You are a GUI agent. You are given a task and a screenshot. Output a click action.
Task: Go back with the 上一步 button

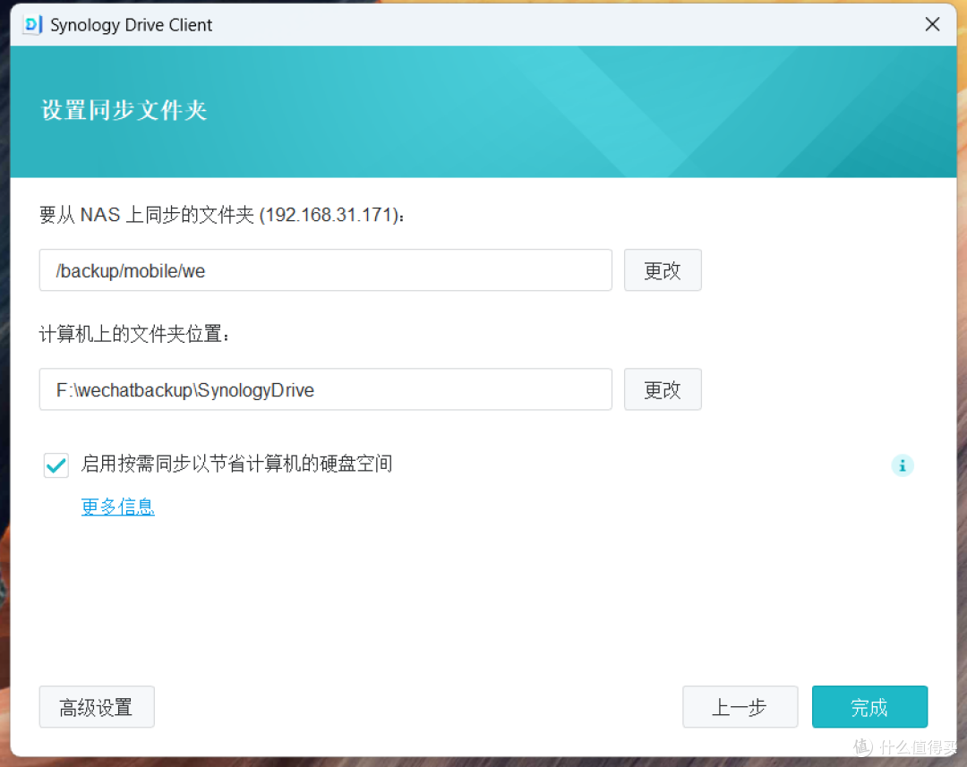pos(740,706)
